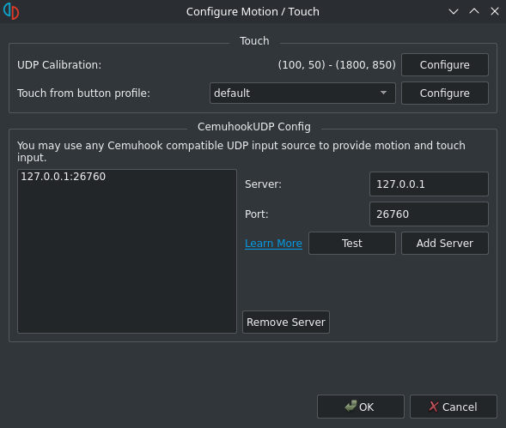
Task: Configure the touch from button profile
Action: [445, 93]
